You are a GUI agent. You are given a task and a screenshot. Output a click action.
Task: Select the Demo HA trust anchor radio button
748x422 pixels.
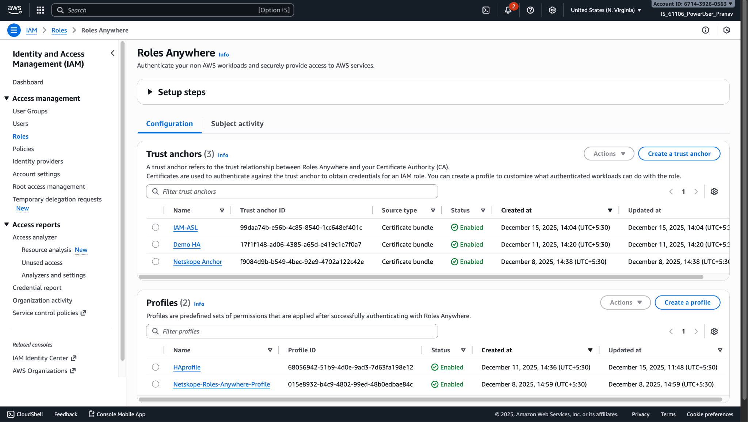[x=156, y=244]
